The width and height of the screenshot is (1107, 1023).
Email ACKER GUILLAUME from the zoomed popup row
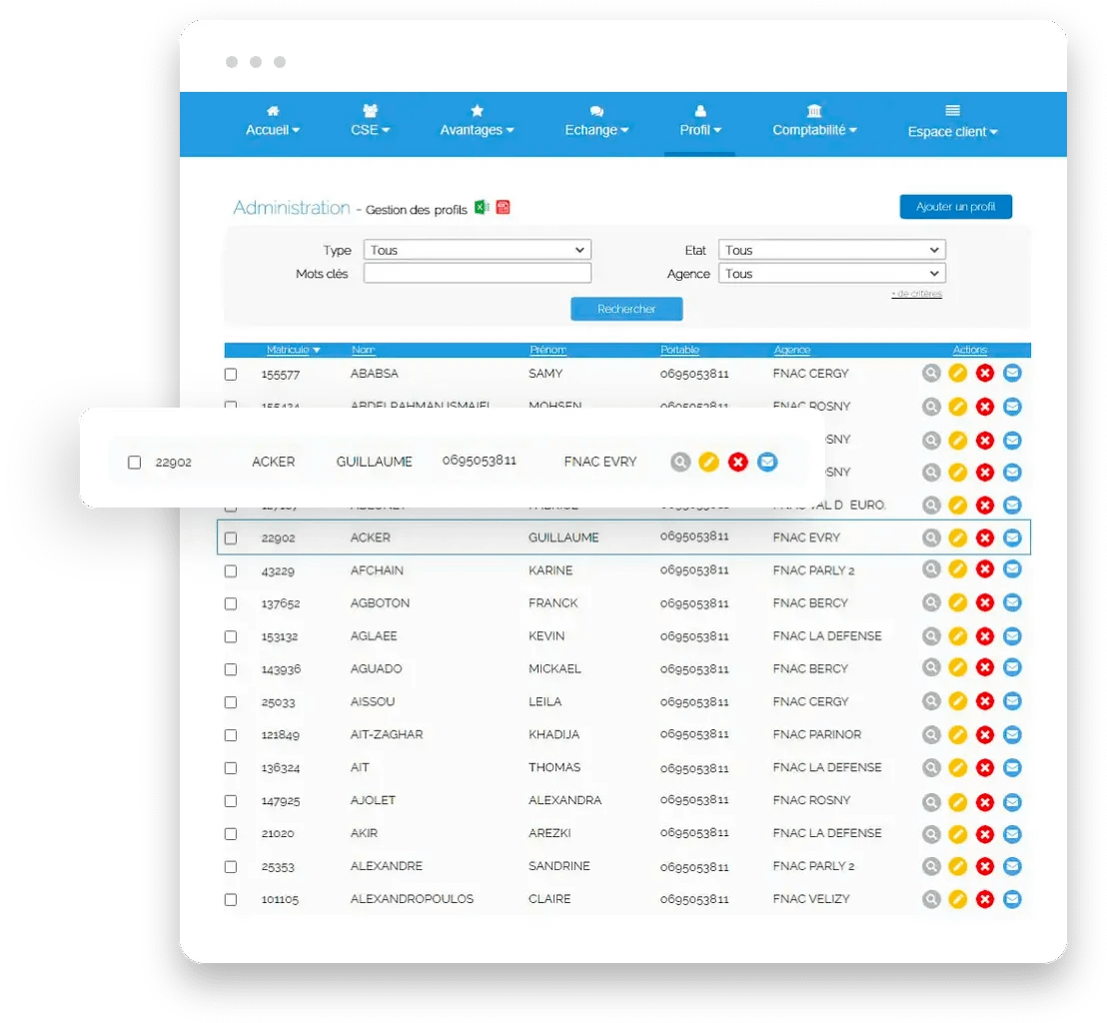[x=767, y=462]
